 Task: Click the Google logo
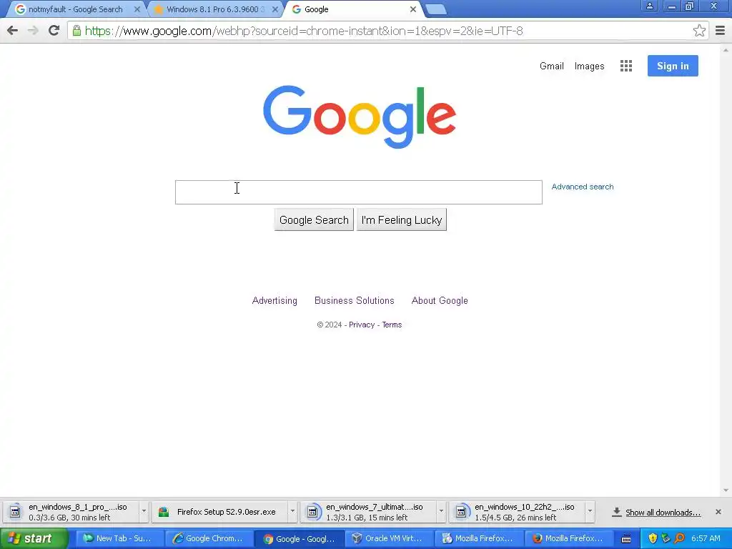[x=360, y=117]
